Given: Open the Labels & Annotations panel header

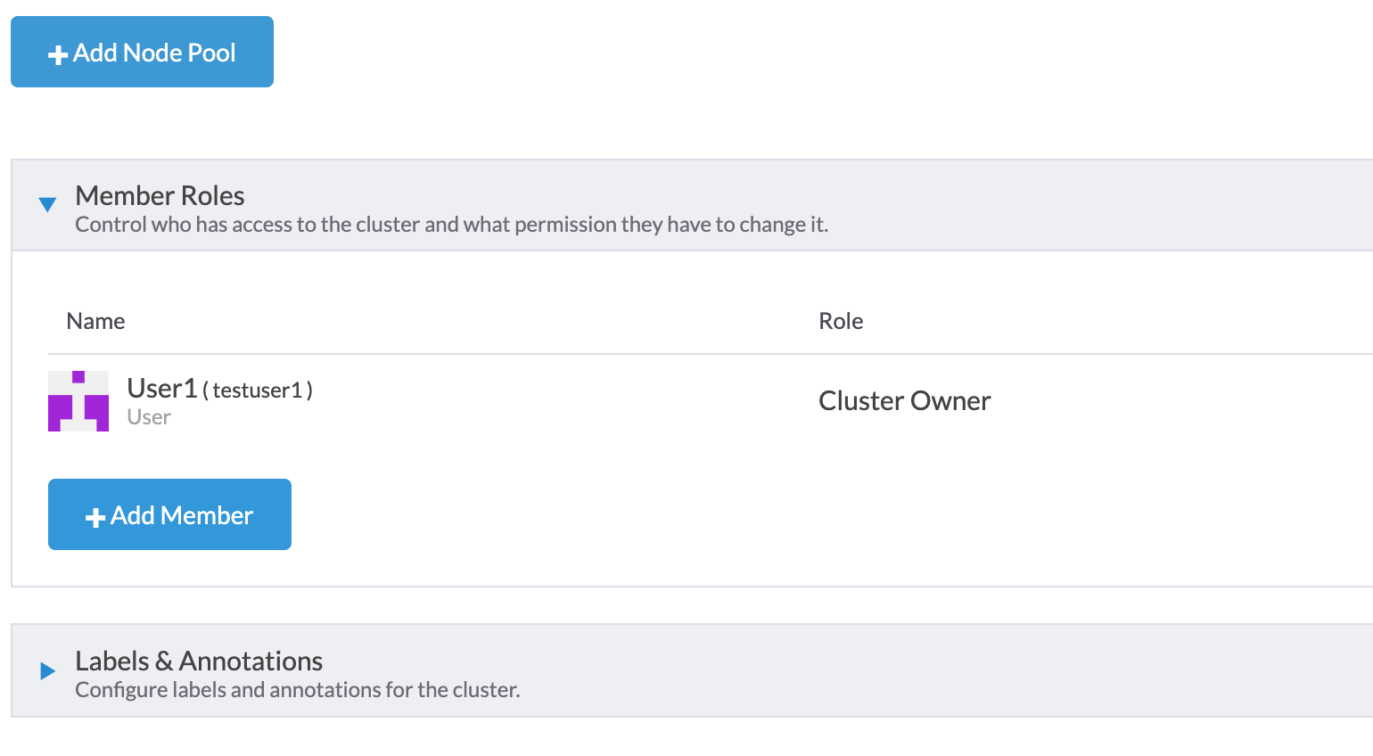Looking at the screenshot, I should (x=198, y=661).
